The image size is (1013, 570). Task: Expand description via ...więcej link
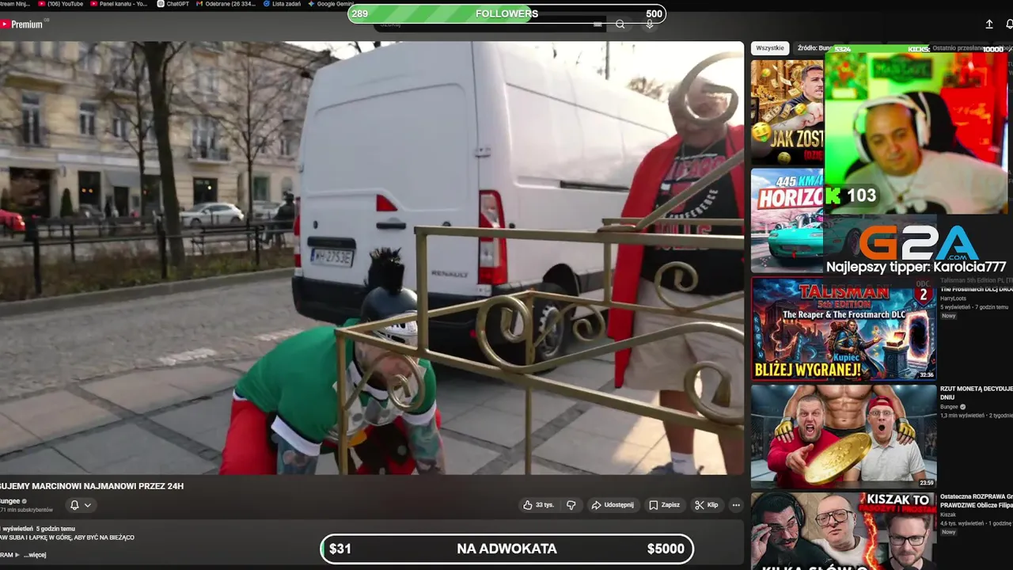(35, 555)
